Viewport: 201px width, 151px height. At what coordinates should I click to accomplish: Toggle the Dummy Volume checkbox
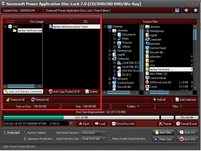(25, 133)
